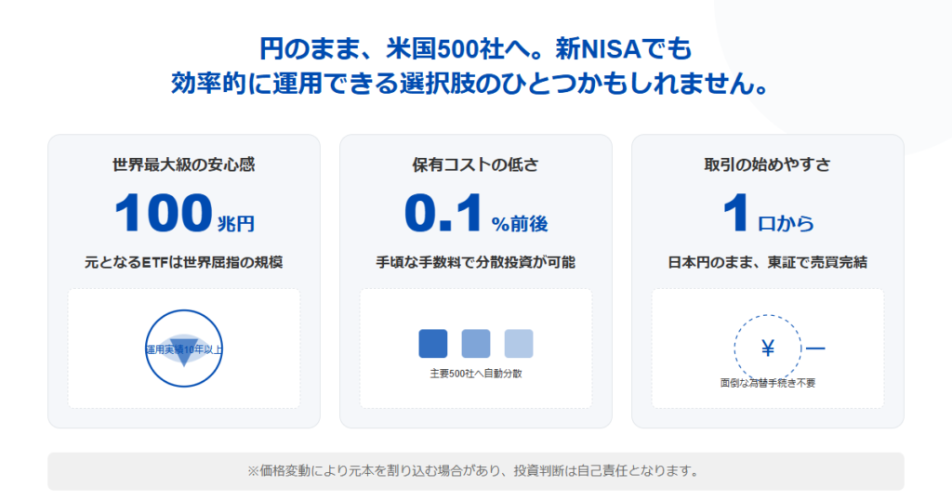Click the lightest blue square icon

point(519,344)
